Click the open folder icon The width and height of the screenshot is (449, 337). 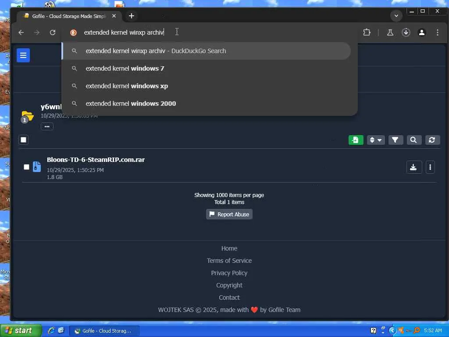pyautogui.click(x=28, y=116)
